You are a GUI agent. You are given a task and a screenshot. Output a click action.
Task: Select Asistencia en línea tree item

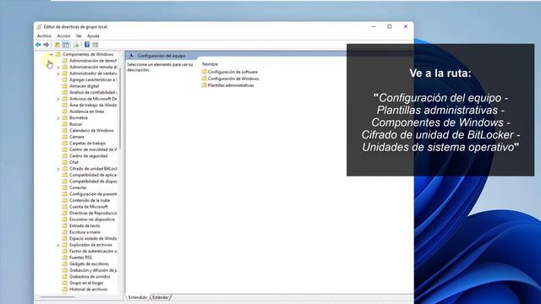(86, 111)
